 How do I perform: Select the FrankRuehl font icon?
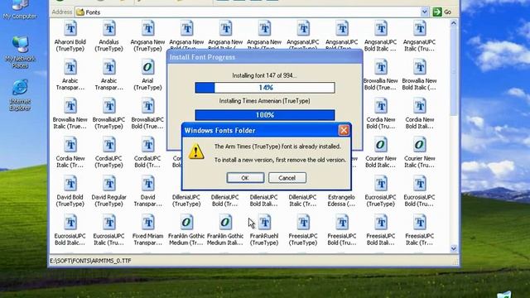tap(264, 223)
